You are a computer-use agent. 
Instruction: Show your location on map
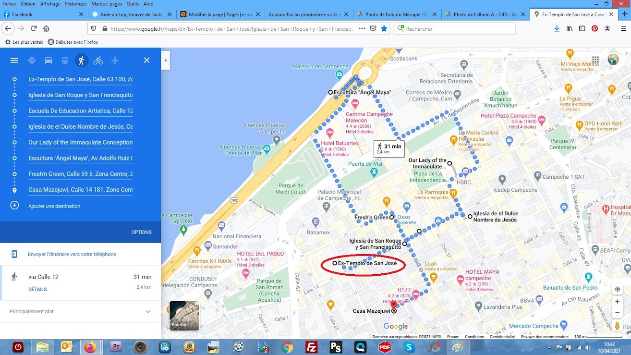[x=618, y=289]
